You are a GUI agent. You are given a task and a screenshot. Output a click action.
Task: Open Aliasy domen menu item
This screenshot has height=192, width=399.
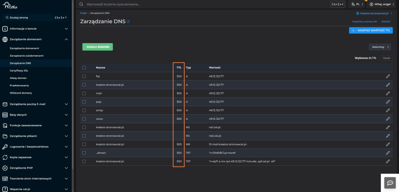tap(18, 78)
